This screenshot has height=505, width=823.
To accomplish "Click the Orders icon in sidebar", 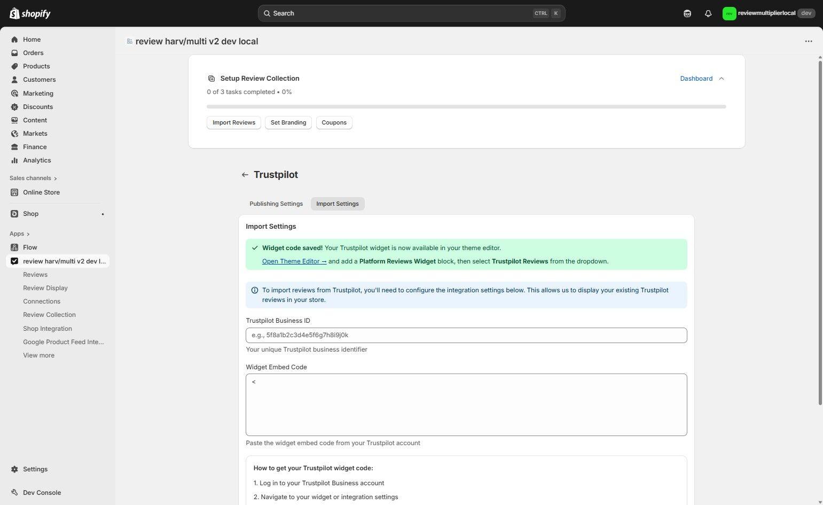I will pyautogui.click(x=14, y=53).
